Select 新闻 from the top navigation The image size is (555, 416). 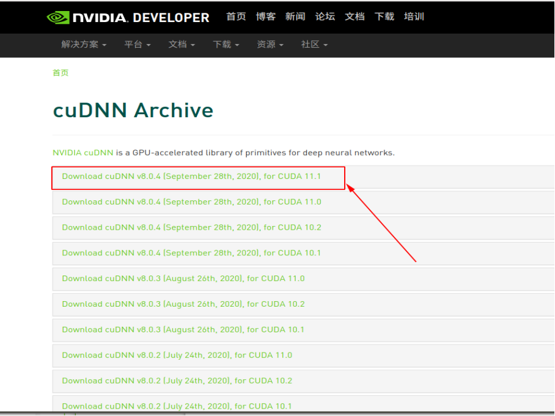[x=295, y=16]
